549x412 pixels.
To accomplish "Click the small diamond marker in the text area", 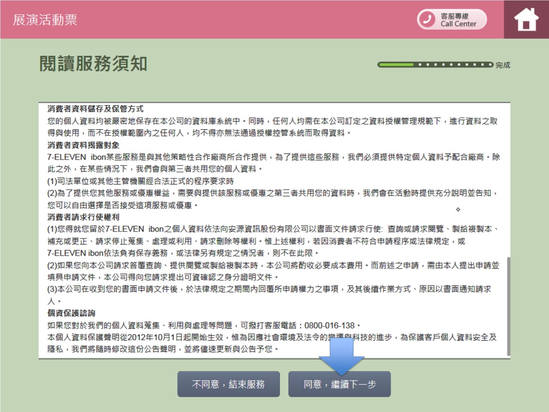I will click(458, 209).
